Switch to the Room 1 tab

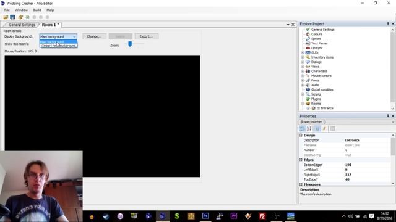50,25
